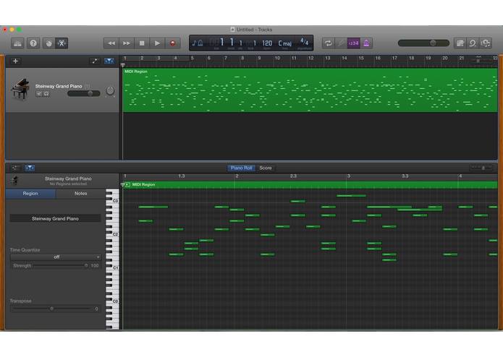Image resolution: width=503 pixels, height=357 pixels.
Task: Click position 2.3 on the editor ruler
Action: [293, 176]
